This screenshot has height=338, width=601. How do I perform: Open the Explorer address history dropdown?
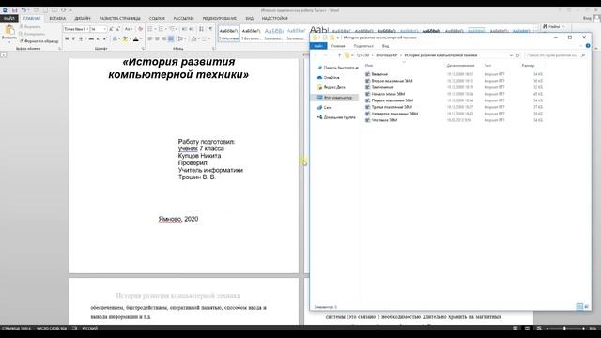pyautogui.click(x=511, y=55)
